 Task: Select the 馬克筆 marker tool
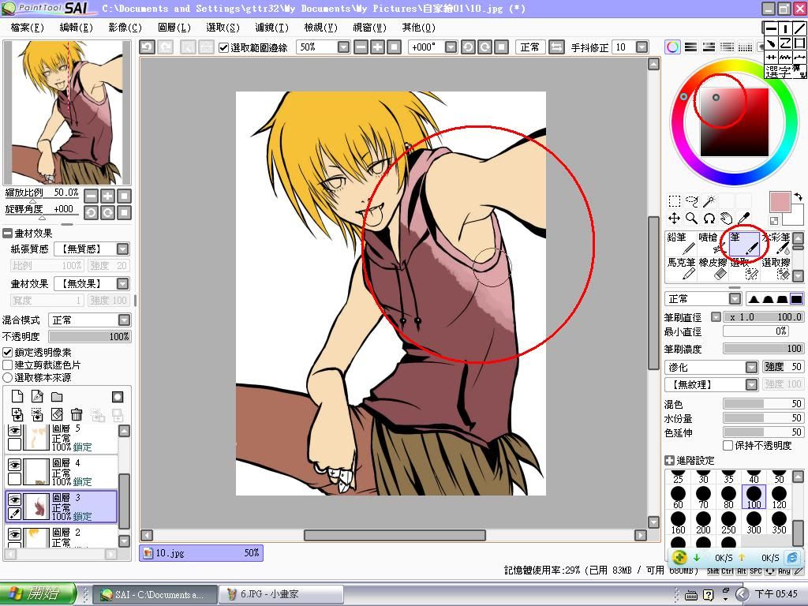[681, 268]
